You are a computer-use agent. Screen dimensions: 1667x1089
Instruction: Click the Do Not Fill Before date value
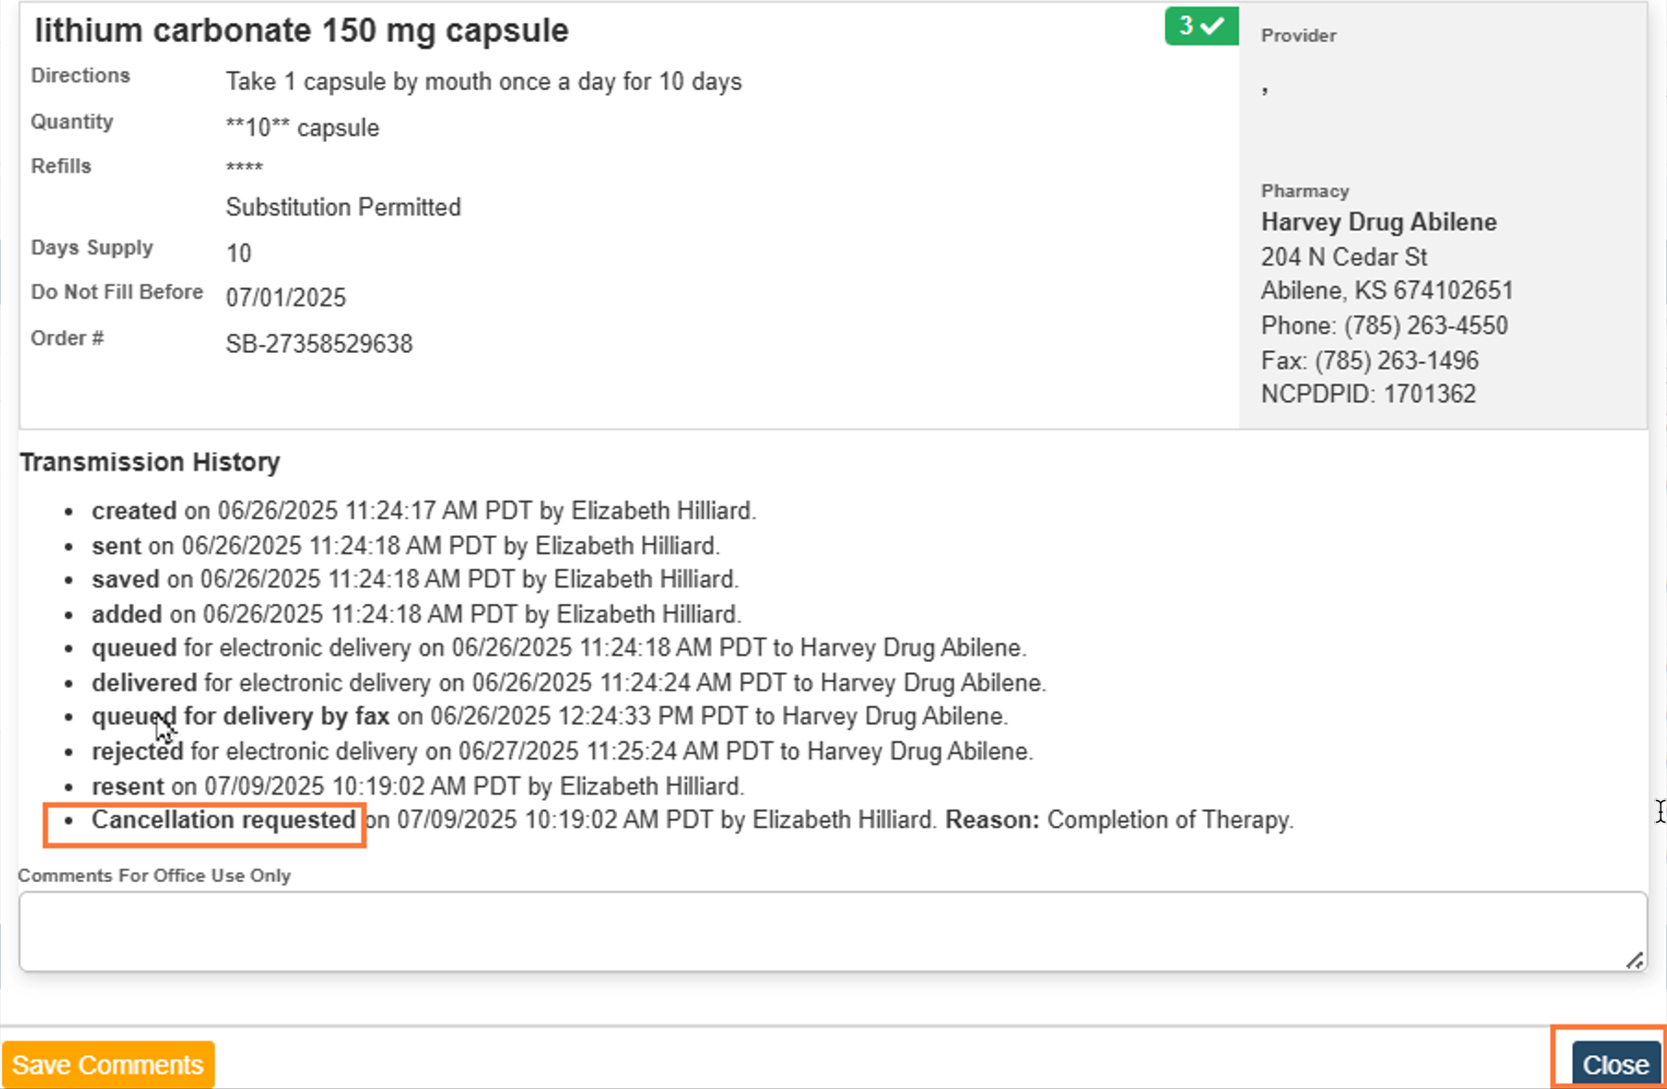tap(286, 298)
